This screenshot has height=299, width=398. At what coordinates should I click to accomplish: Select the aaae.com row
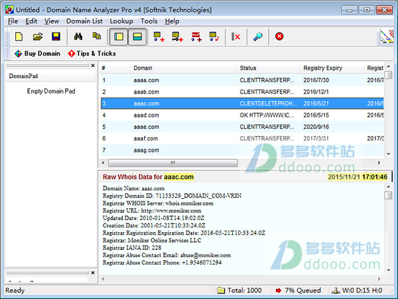click(242, 127)
